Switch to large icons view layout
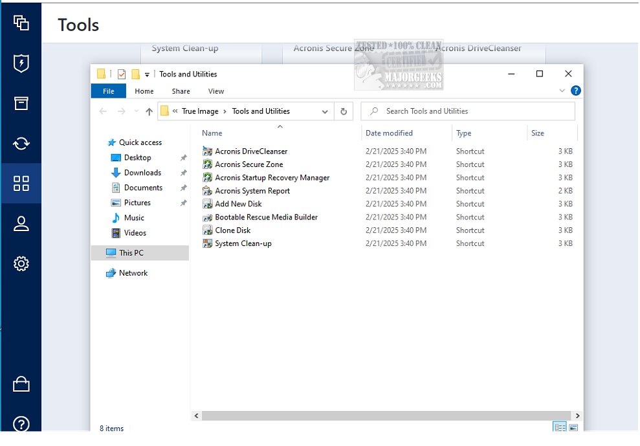 tap(573, 427)
